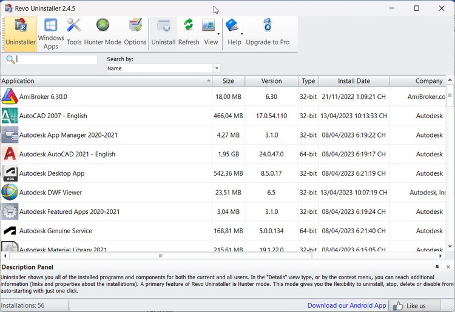455x312 pixels.
Task: Click the 542,36 MB size cell
Action: (228, 173)
